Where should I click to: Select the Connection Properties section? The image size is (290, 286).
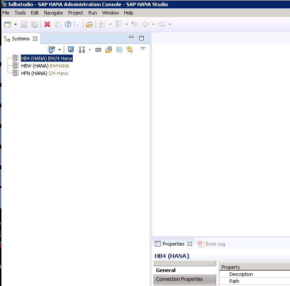(185, 279)
